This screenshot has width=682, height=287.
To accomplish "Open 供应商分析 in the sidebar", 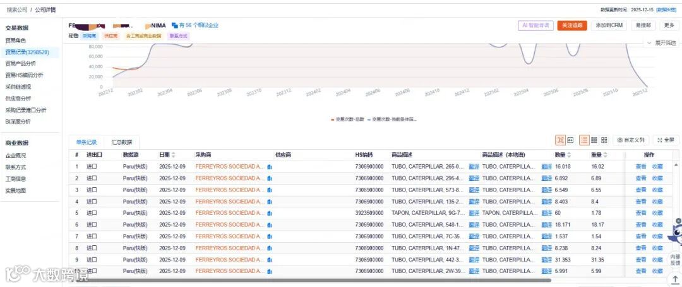I will coord(18,99).
